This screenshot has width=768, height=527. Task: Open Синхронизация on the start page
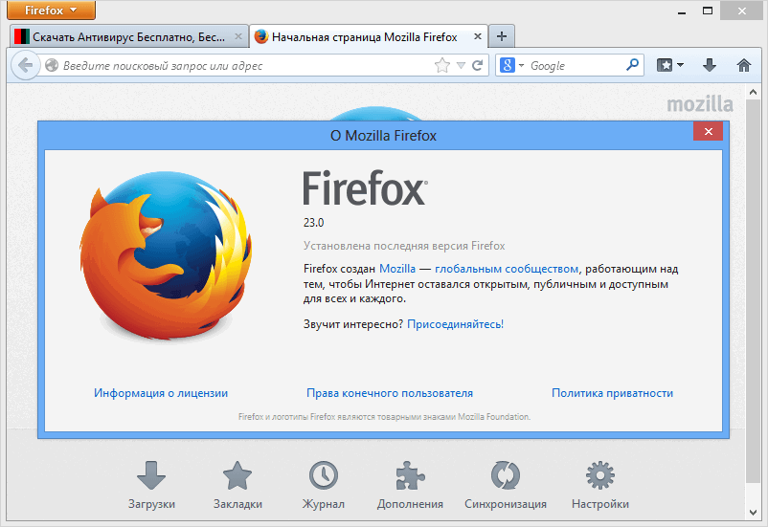(x=506, y=486)
